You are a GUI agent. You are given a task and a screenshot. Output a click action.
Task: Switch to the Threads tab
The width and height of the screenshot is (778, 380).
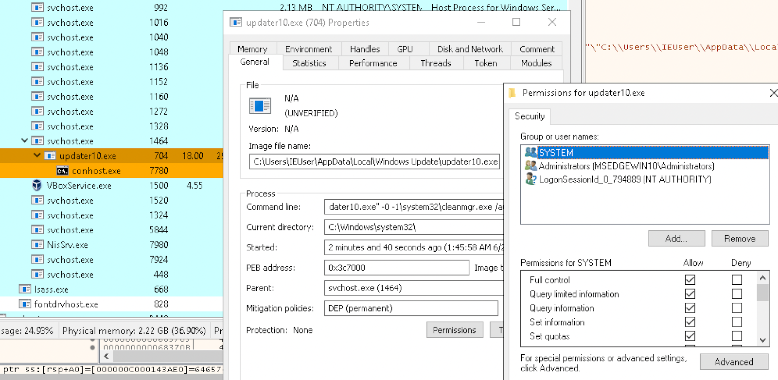(435, 63)
